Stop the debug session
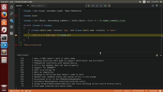The height and width of the screenshot is (92, 163). click(x=109, y=6)
